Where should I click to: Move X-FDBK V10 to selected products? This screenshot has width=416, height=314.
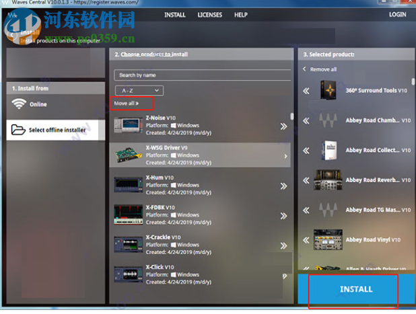pos(283,216)
